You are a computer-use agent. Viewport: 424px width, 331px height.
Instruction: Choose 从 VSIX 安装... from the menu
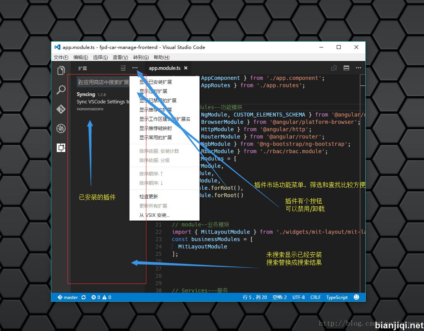point(165,215)
